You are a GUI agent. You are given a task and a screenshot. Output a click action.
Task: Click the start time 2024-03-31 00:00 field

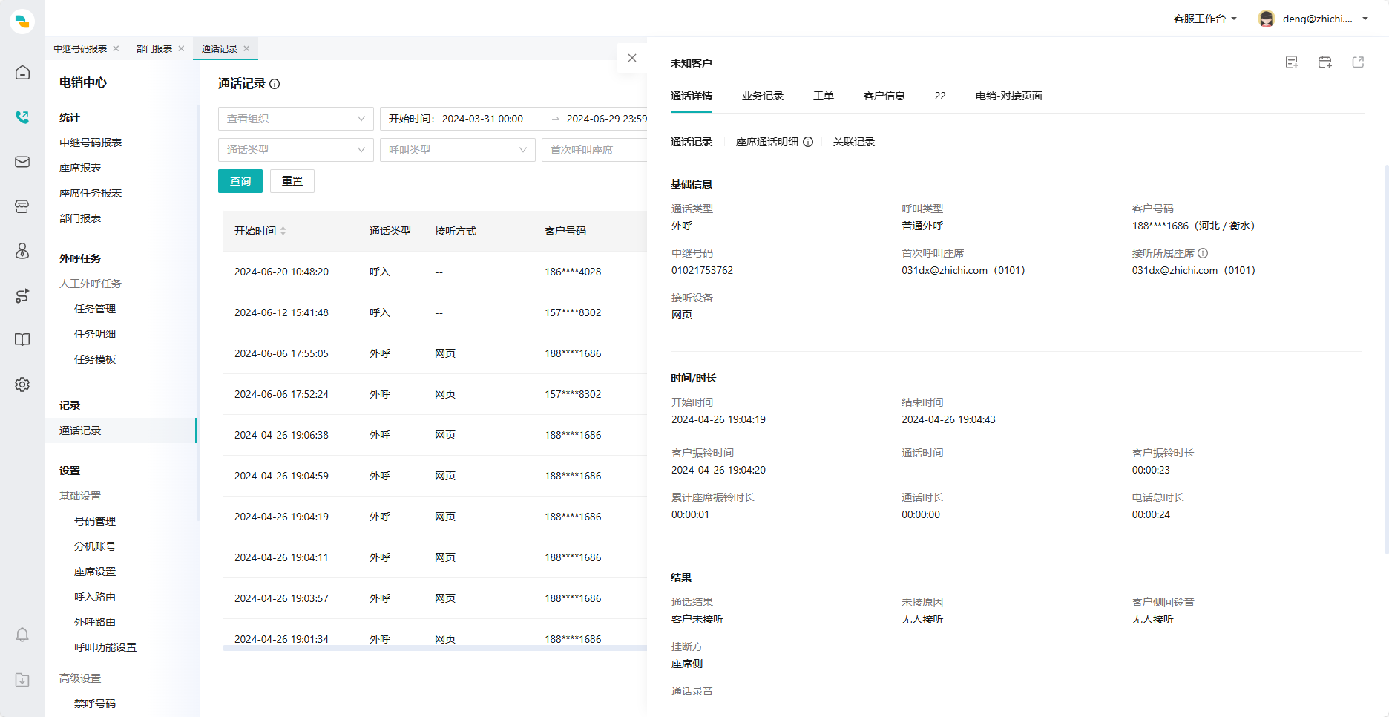482,119
